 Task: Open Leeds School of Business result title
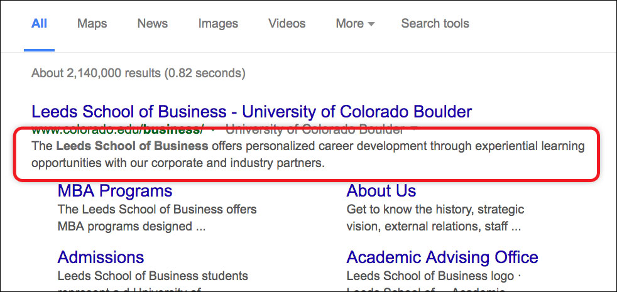tap(251, 112)
